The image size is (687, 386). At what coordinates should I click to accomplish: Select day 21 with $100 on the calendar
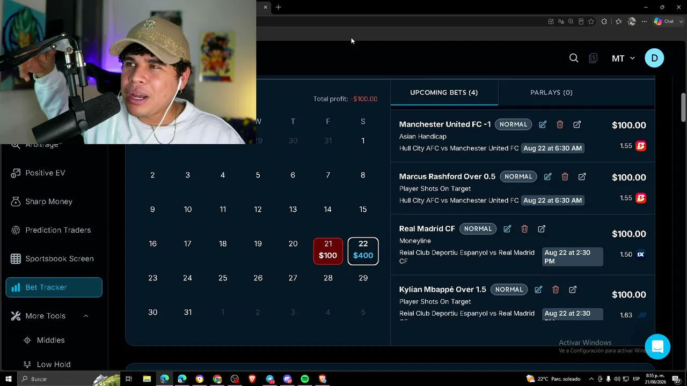(x=328, y=251)
